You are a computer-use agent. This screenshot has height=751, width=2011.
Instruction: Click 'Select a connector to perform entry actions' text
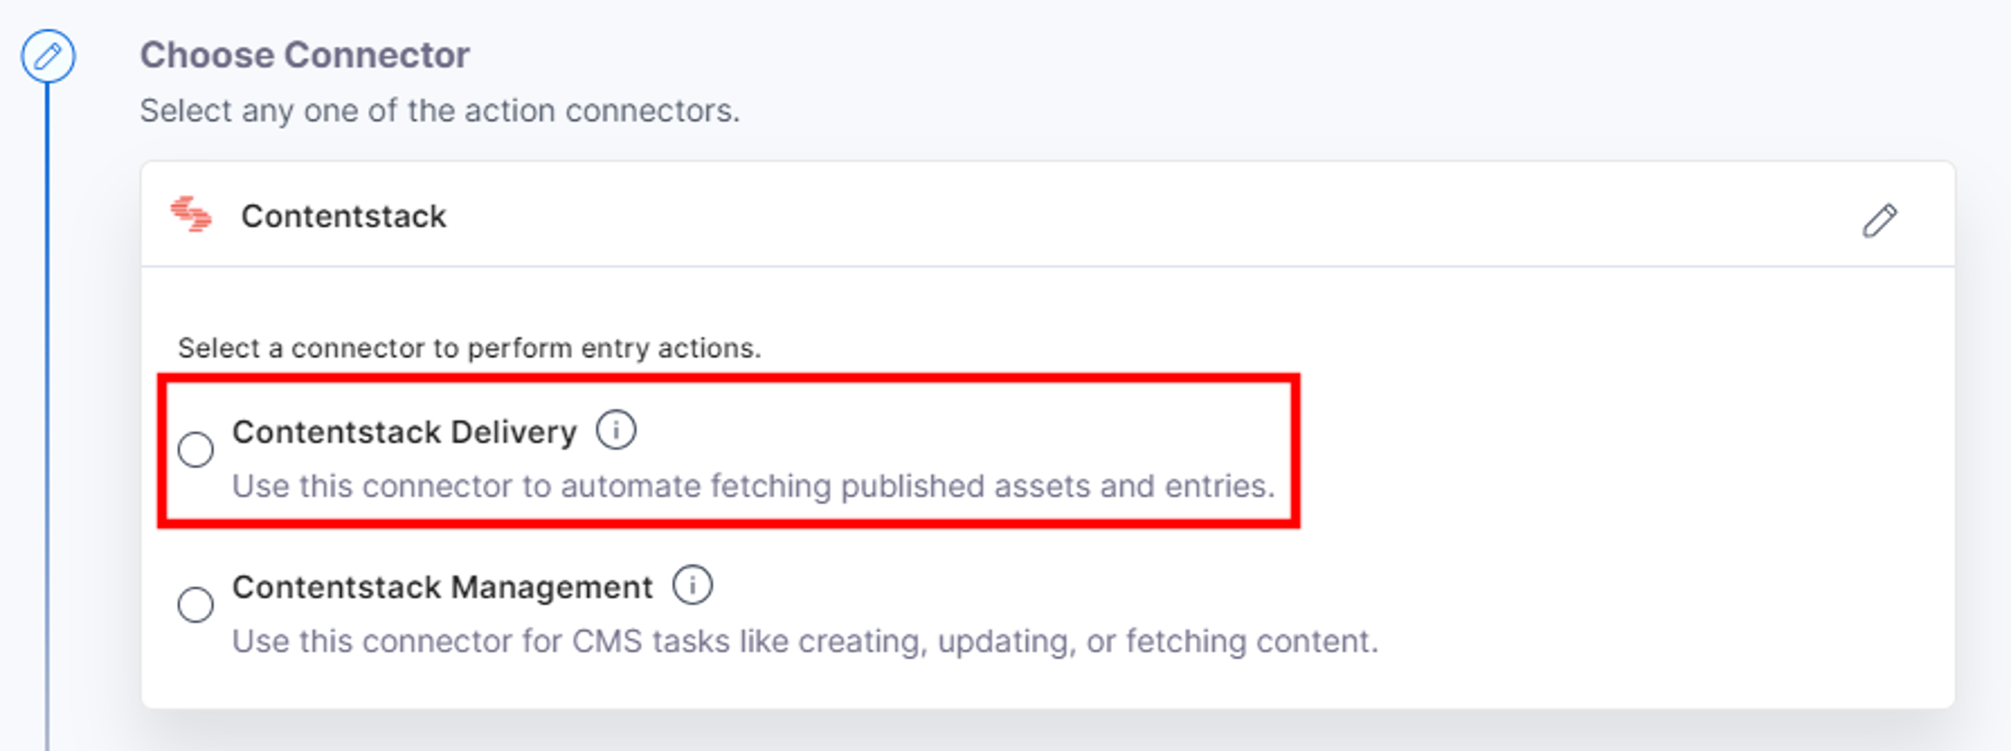pos(469,348)
